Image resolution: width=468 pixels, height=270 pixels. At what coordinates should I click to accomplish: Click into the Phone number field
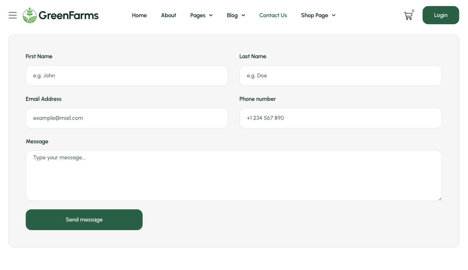click(x=340, y=118)
